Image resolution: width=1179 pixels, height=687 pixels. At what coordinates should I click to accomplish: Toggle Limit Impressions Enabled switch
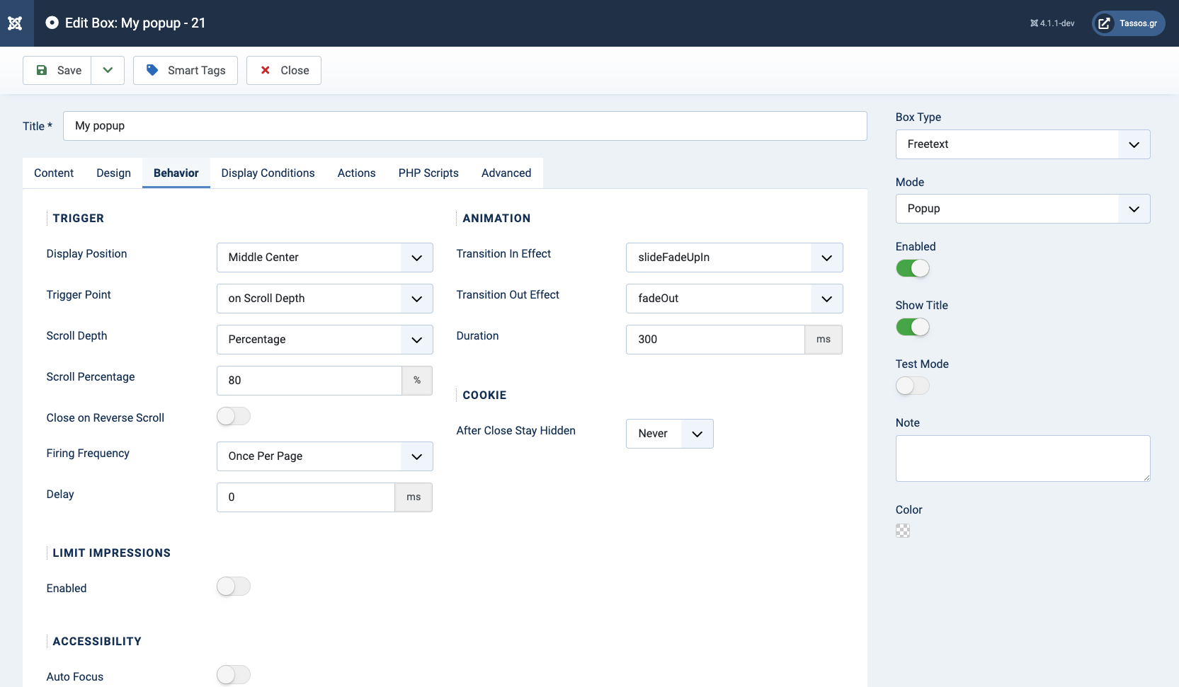(x=234, y=587)
